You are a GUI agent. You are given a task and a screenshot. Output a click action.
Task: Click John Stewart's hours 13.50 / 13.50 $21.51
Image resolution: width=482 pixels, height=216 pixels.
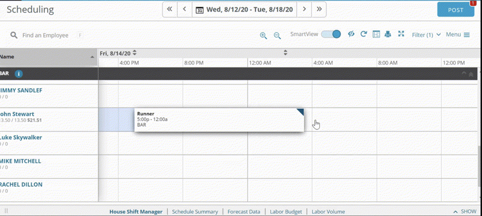click(x=21, y=120)
